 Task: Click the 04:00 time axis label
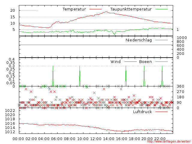tap(44, 139)
